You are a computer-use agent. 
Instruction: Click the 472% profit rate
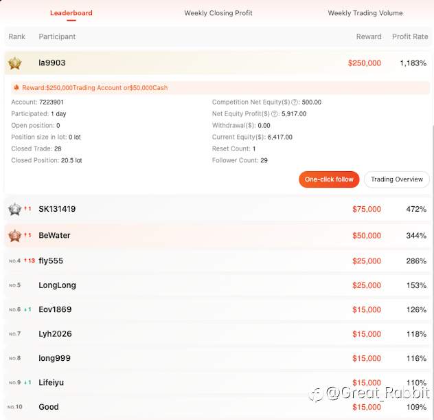416,209
